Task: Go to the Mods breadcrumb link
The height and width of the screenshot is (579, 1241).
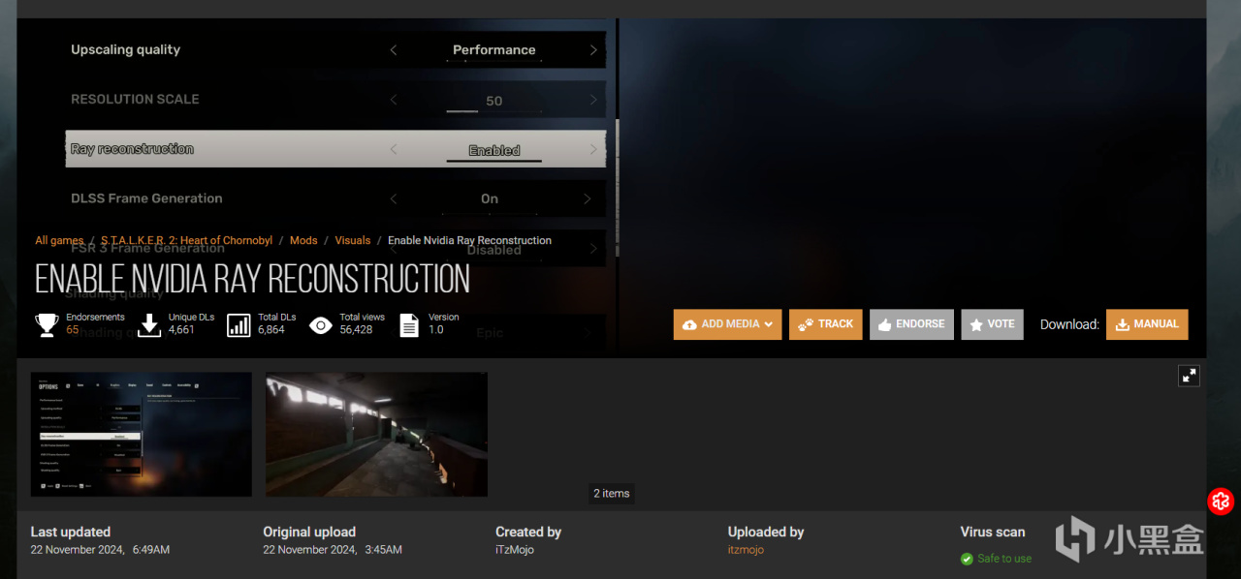Action: pyautogui.click(x=303, y=240)
